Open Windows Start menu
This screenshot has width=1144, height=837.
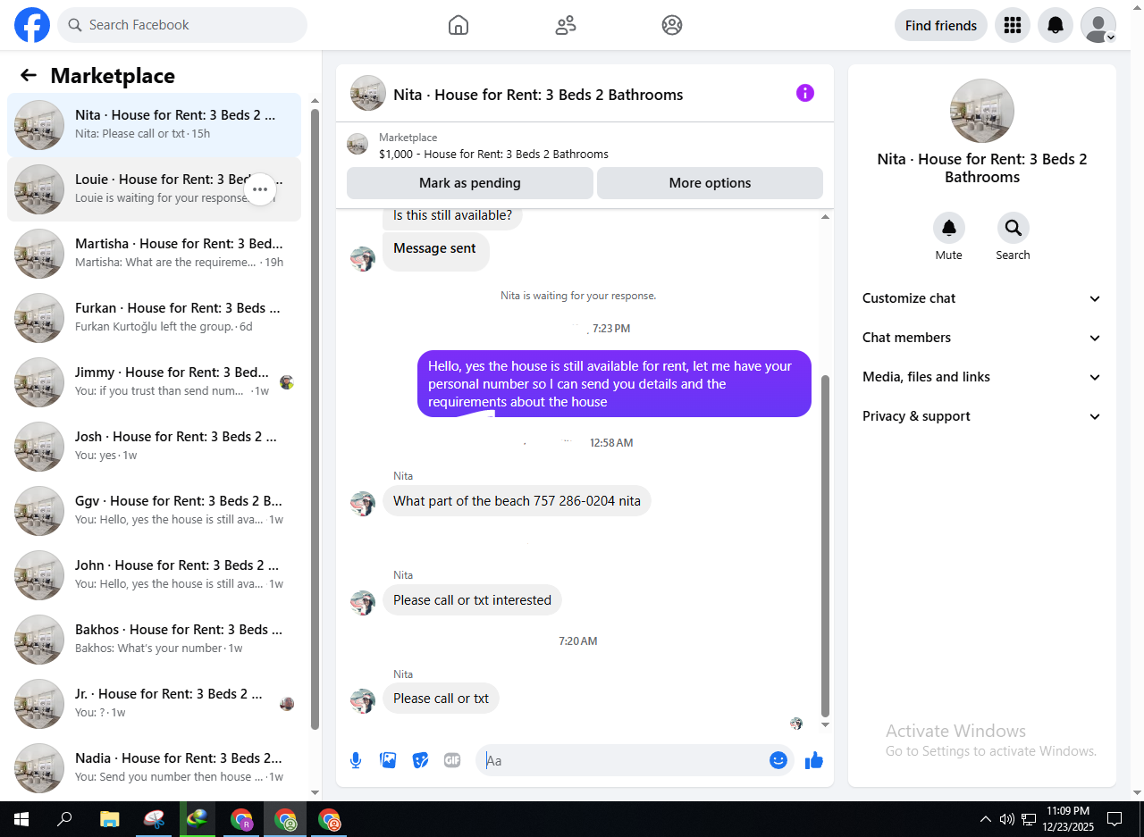[x=21, y=819]
